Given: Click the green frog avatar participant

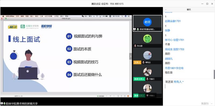Looking at the screenshot, I should click(x=147, y=39).
